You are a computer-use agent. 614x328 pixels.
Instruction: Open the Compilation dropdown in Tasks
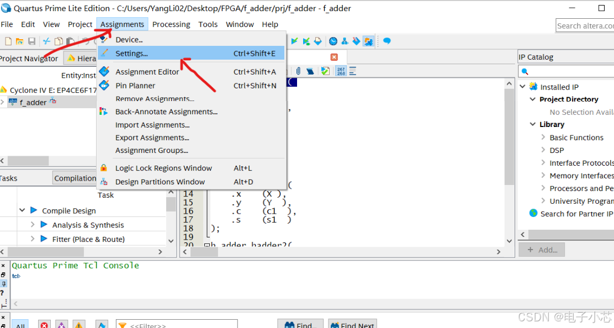pyautogui.click(x=75, y=178)
